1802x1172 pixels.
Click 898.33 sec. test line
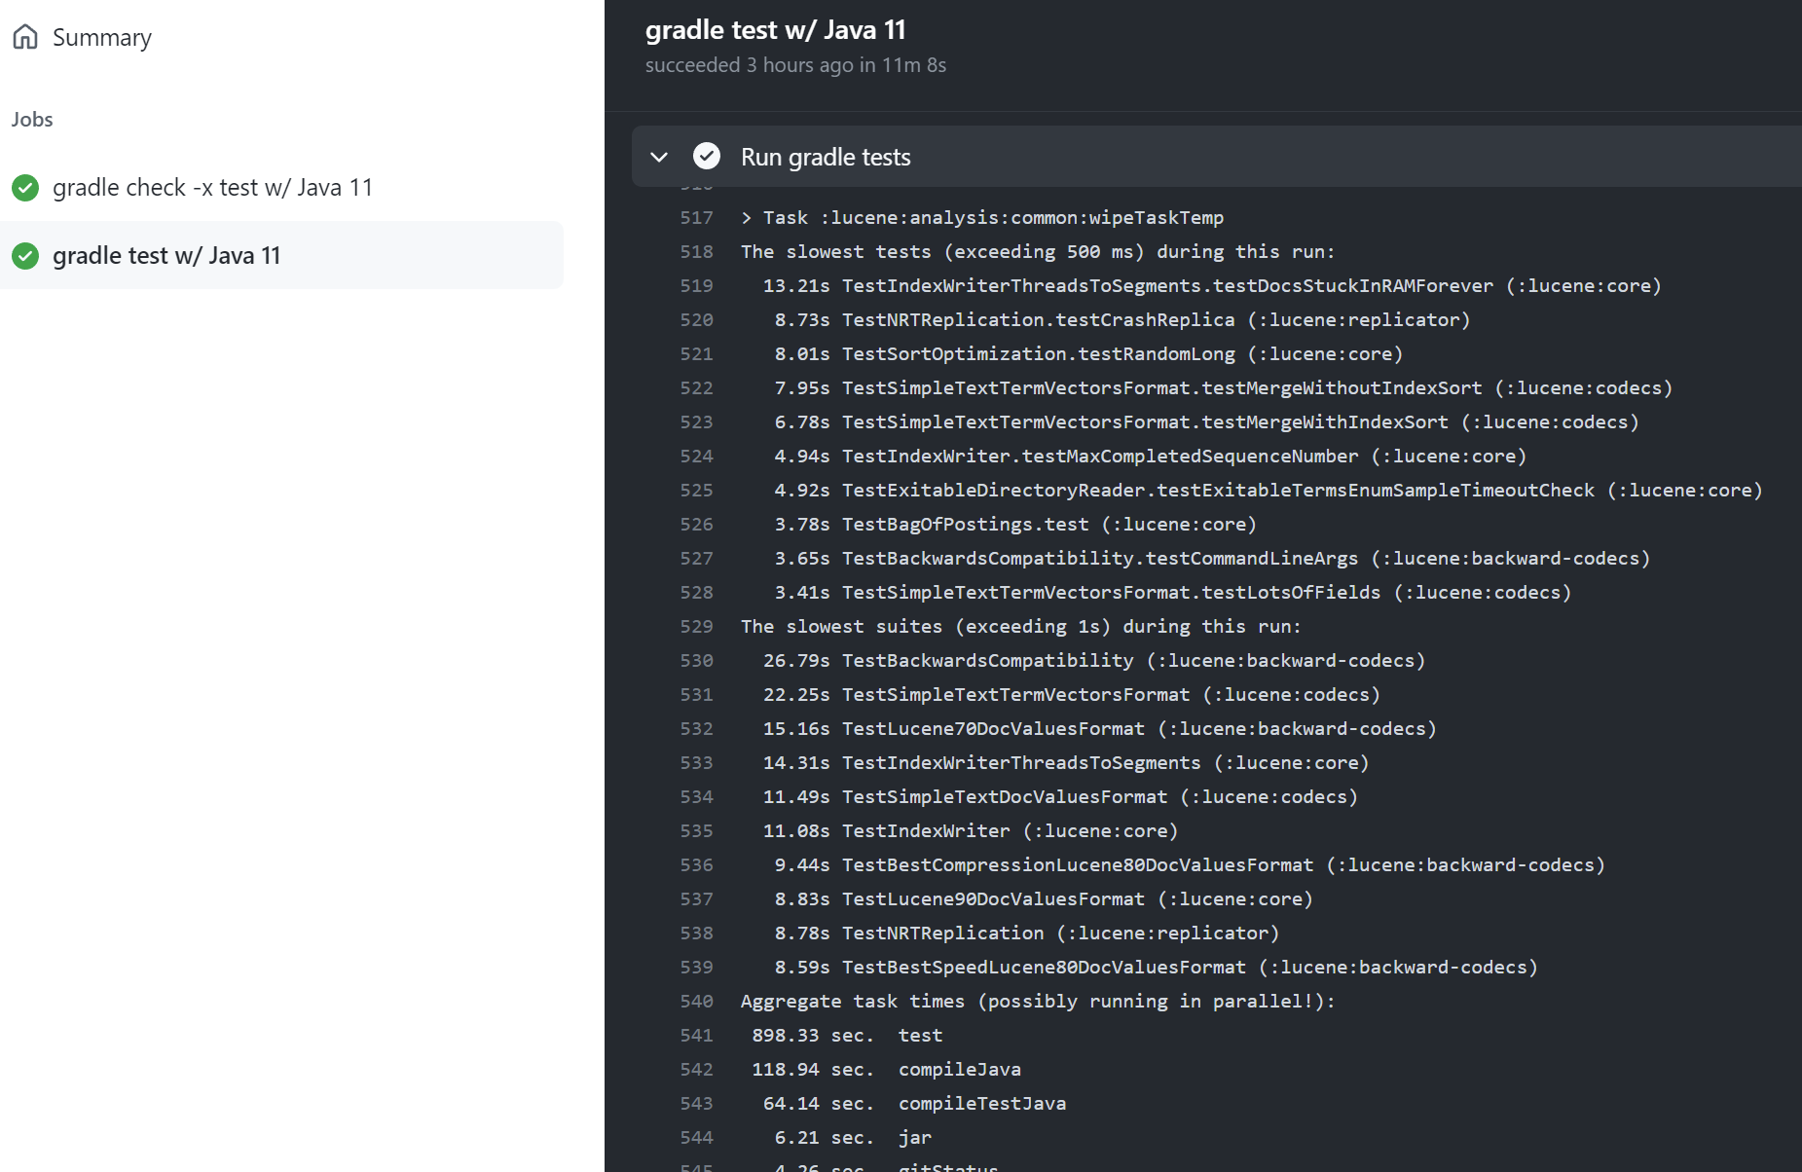tap(847, 1036)
